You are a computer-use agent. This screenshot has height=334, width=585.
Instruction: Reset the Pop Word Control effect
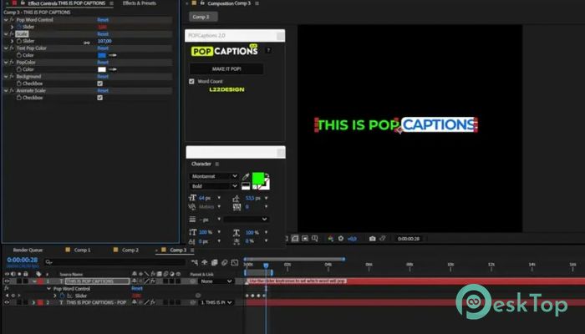pos(103,20)
